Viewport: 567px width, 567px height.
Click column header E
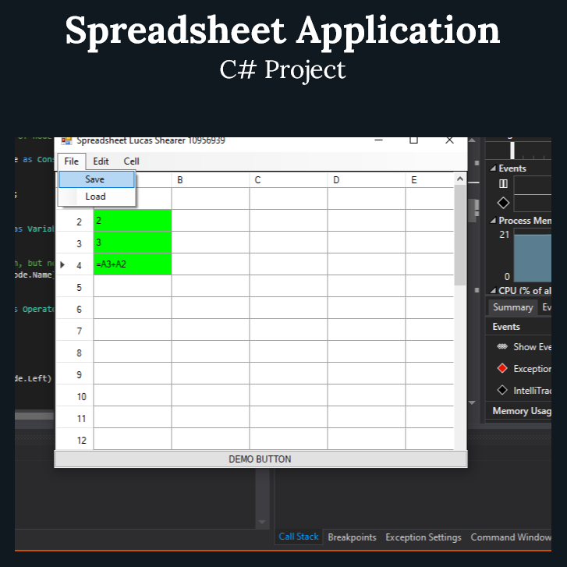(x=430, y=180)
